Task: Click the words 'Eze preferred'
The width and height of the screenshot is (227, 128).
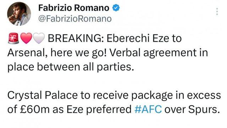Action: click(99, 110)
